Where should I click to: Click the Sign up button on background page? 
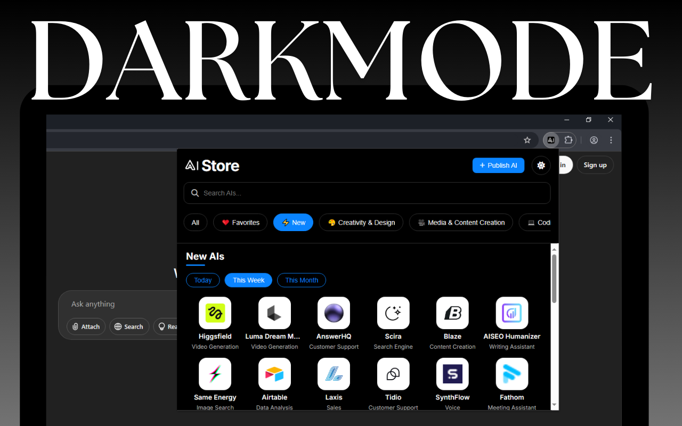click(x=595, y=165)
